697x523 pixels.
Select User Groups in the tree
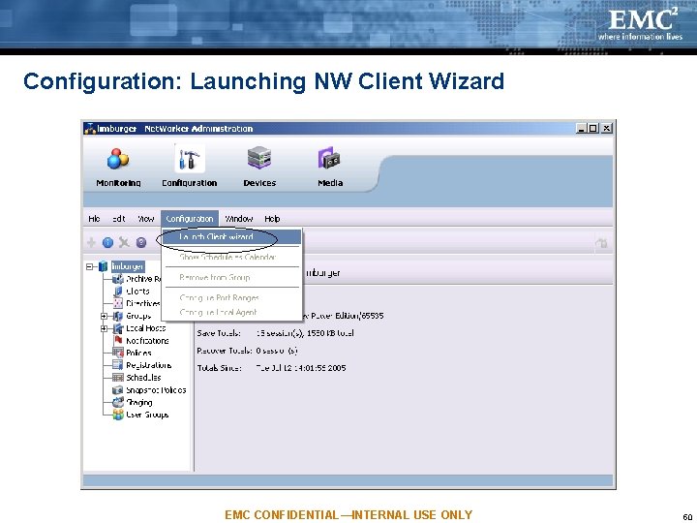(x=147, y=415)
